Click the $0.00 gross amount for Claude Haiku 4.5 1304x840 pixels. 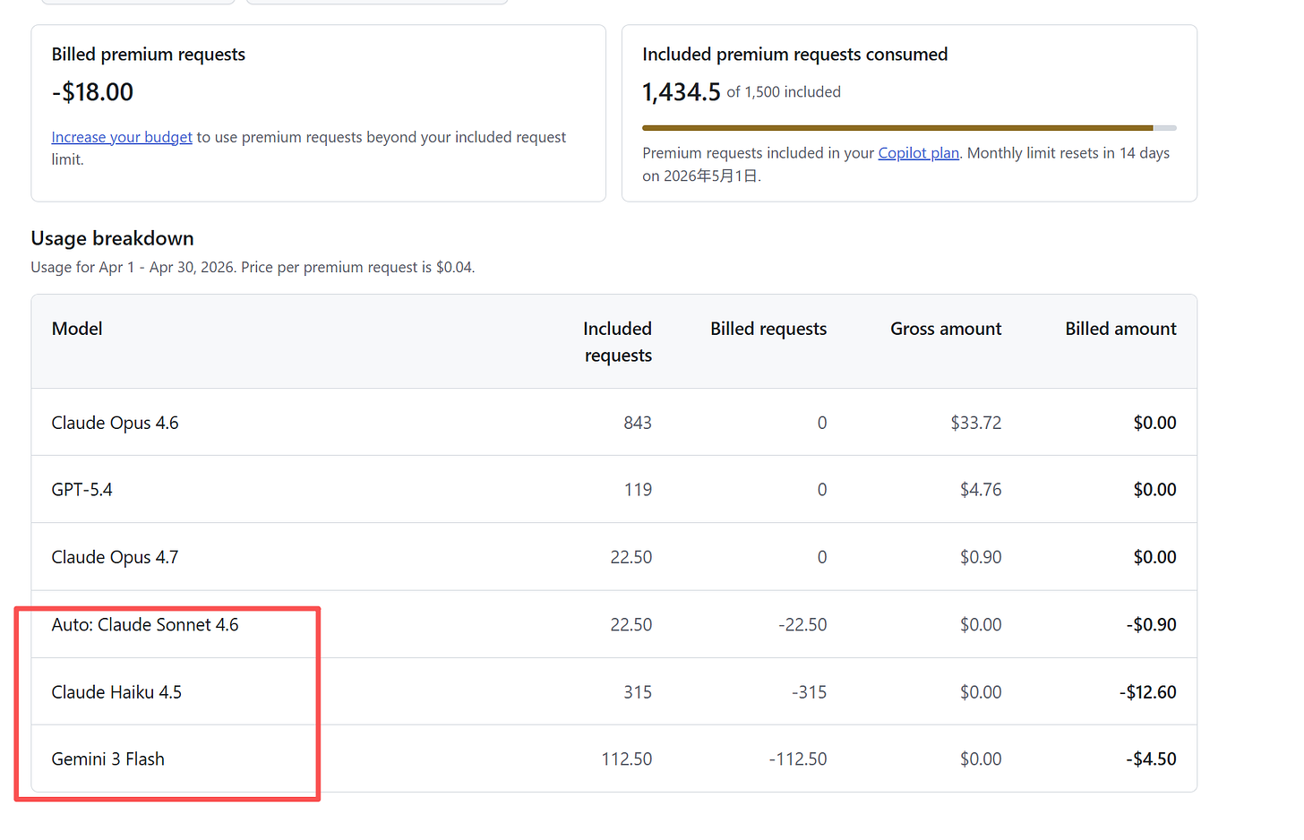coord(981,692)
